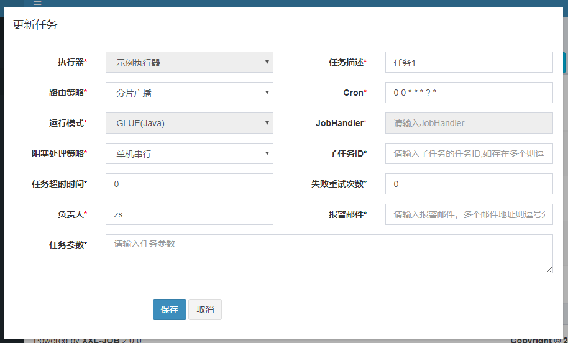The image size is (568, 343).
Task: Click the 更新任务 dialog title
Action: click(35, 25)
